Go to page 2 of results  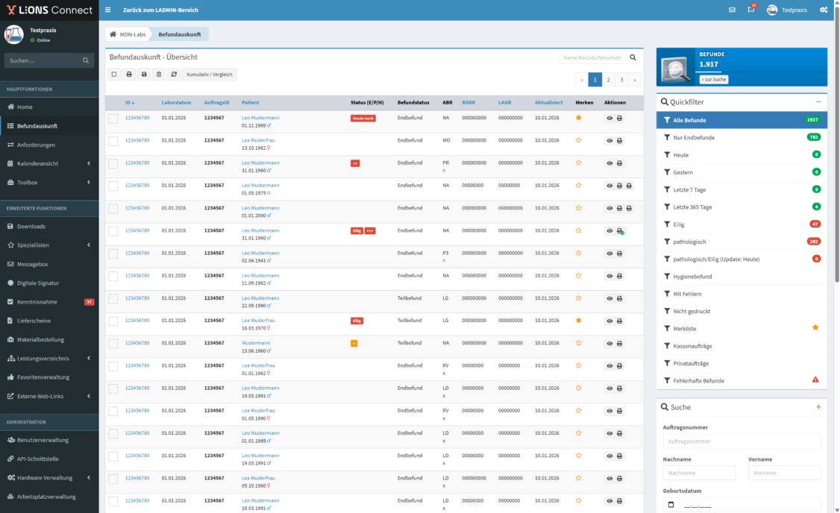[x=608, y=80]
